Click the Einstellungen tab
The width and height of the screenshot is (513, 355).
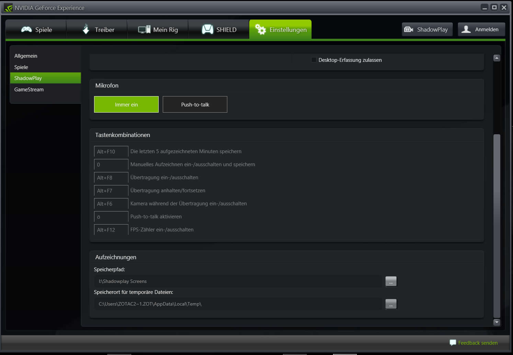pyautogui.click(x=280, y=30)
